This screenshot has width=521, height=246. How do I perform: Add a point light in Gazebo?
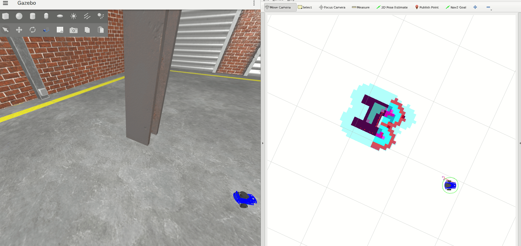tap(73, 16)
